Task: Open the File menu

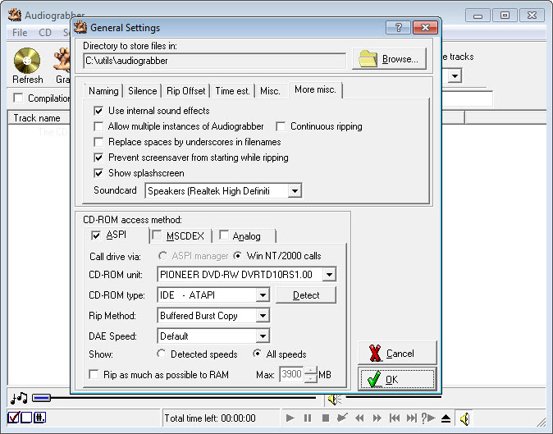Action: pyautogui.click(x=20, y=33)
